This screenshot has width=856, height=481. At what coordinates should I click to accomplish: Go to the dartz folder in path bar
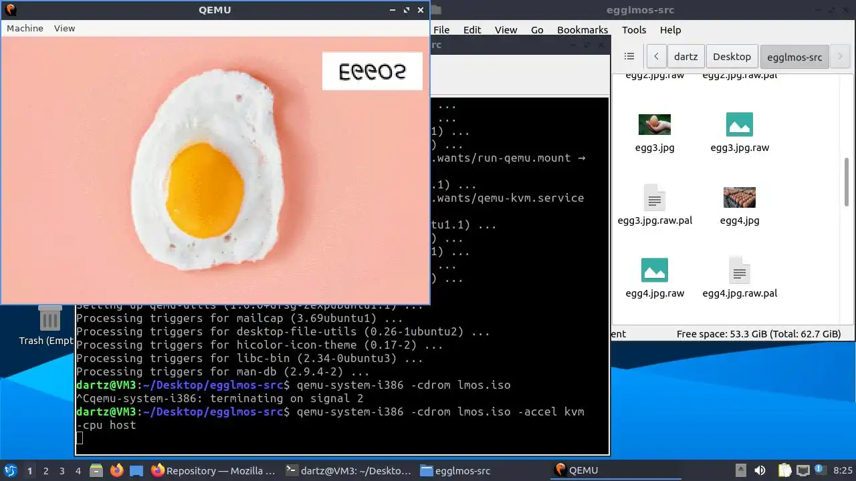coord(685,57)
